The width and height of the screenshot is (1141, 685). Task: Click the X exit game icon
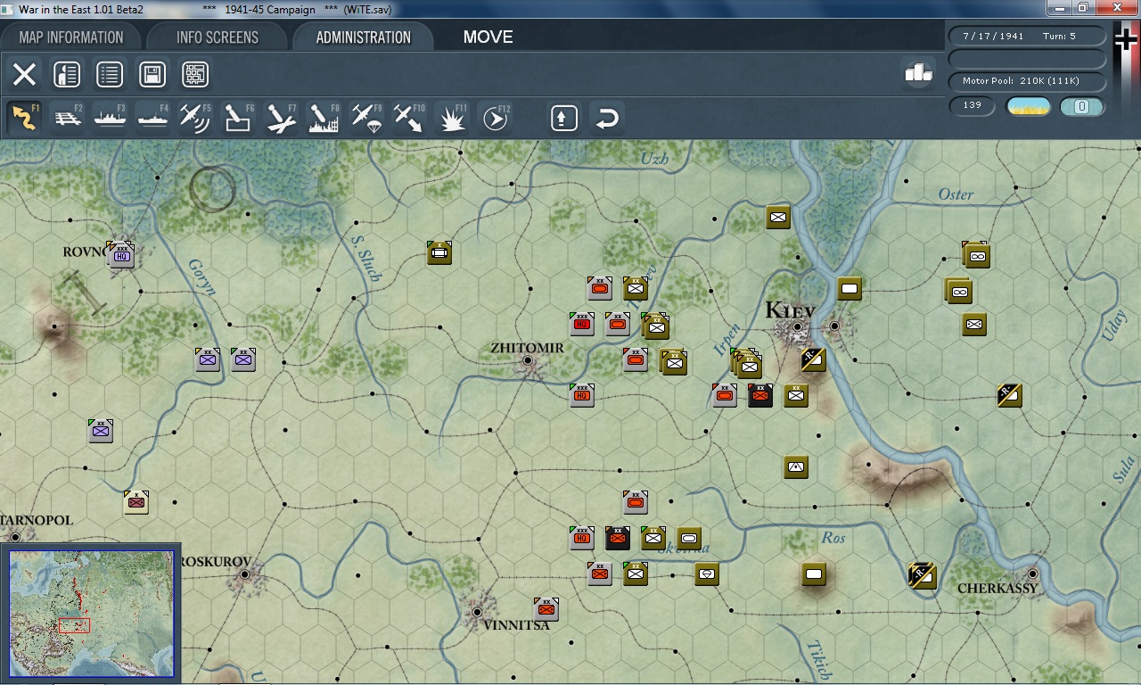[x=24, y=74]
